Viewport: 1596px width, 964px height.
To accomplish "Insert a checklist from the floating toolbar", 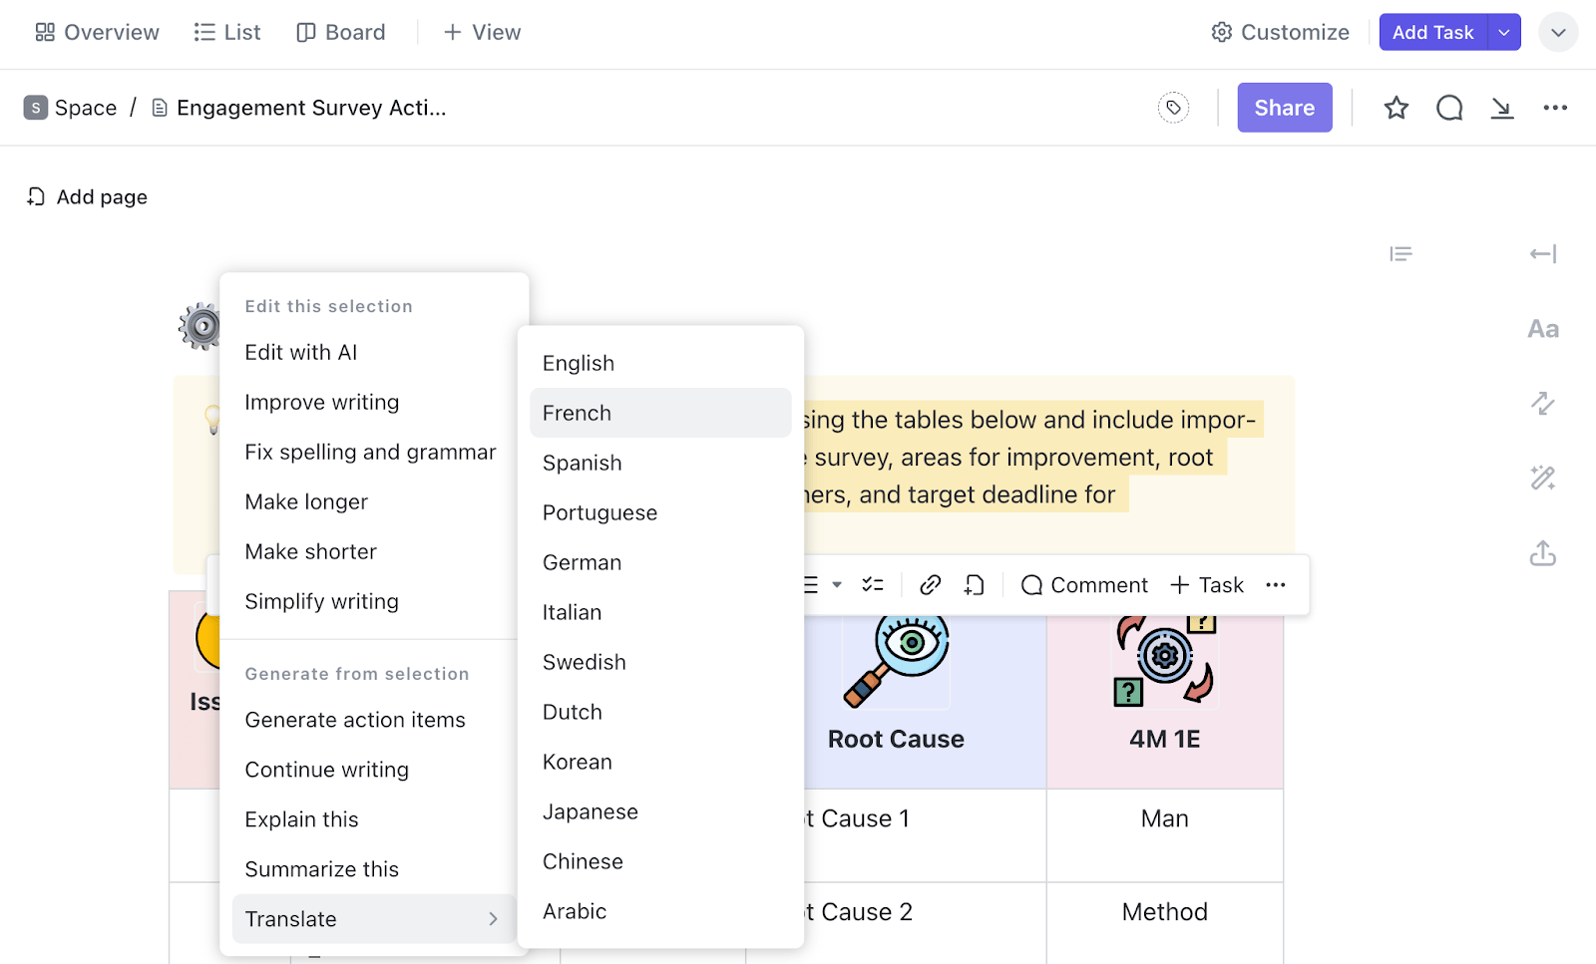I will (x=873, y=584).
